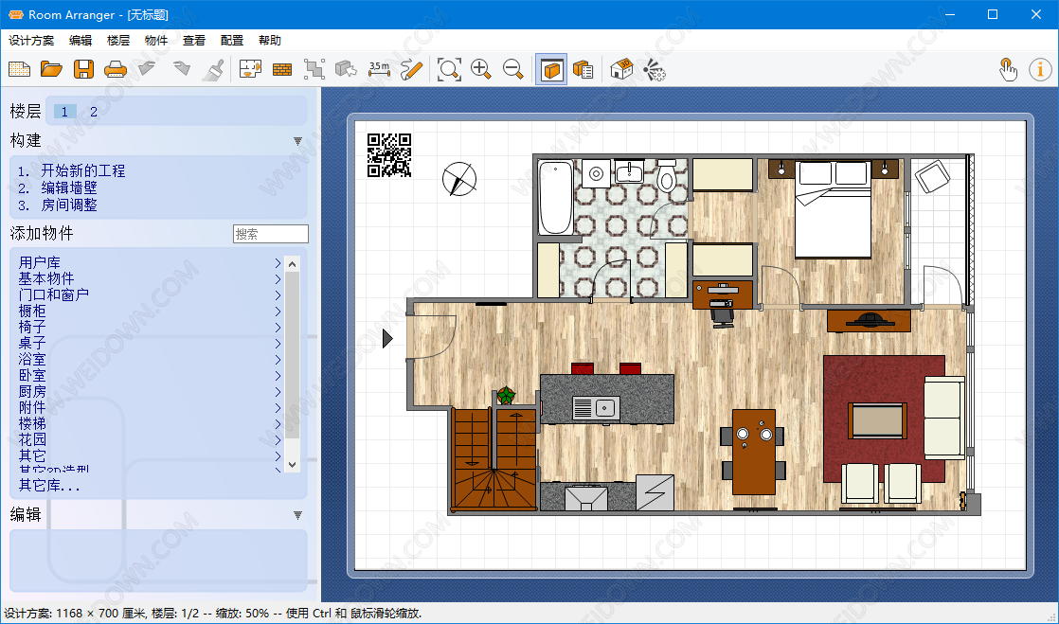Click 编辑墙壁 link
Image resolution: width=1059 pixels, height=624 pixels.
pyautogui.click(x=69, y=187)
